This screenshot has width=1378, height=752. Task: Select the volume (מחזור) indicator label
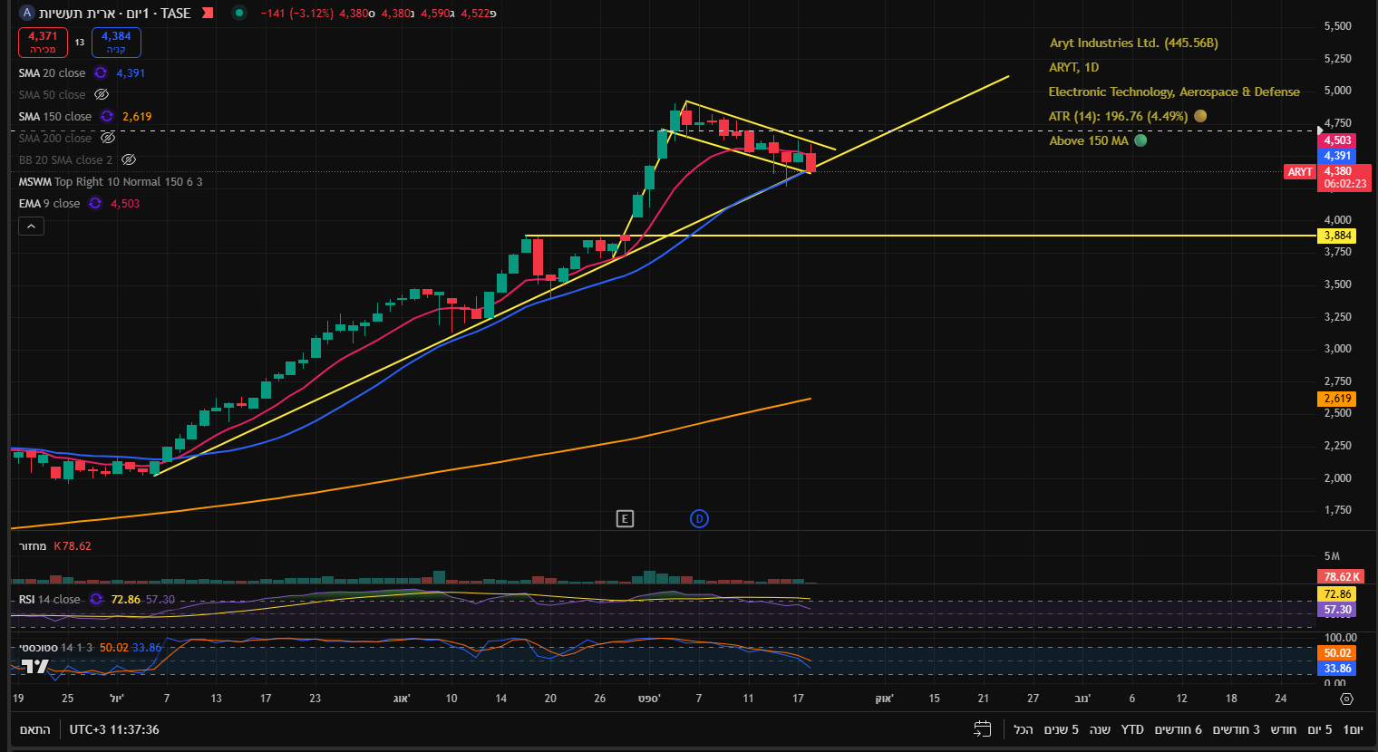click(32, 545)
